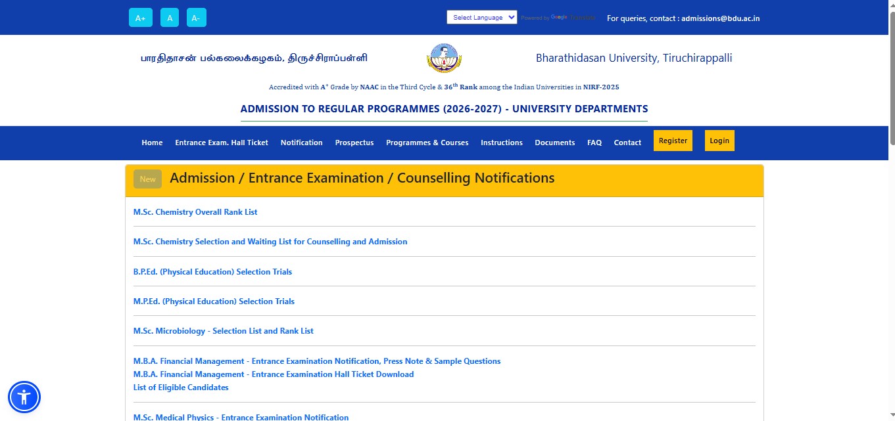Open M.B.A. Financial Management Entrance Examination Notification link
895x421 pixels.
point(317,361)
